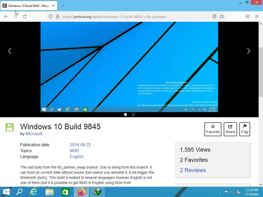Open the Windows Start menu
Viewport: 263px width, 197px height.
coord(6,192)
